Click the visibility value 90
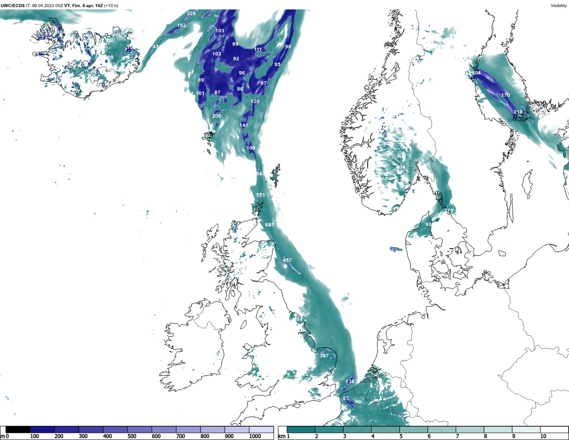Screen dimensions: 569x440 point(288,47)
